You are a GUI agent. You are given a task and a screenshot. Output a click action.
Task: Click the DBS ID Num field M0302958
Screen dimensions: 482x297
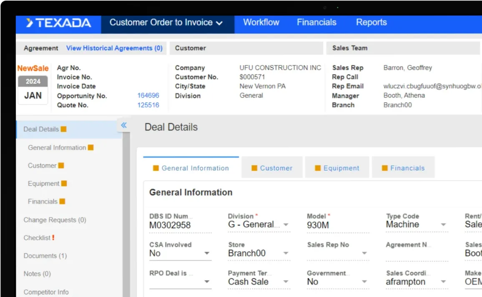tap(180, 225)
